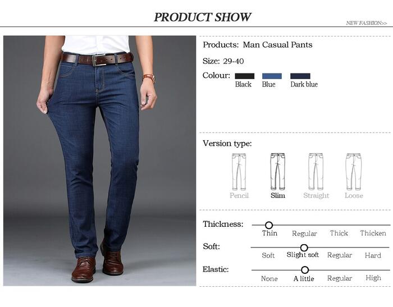Click the Elastic slider knob at A little
Screen dimensions: 393x307
[305, 270]
